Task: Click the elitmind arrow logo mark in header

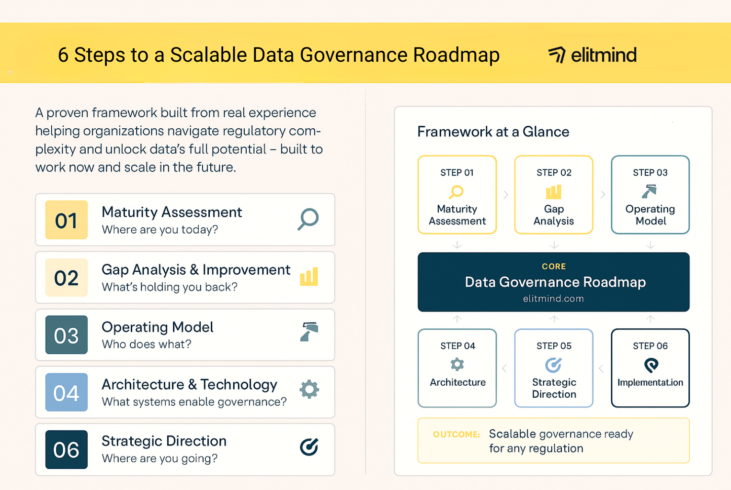Action: pyautogui.click(x=557, y=55)
